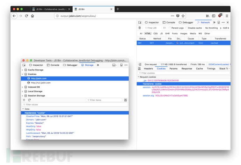Enable Persist Logs checkbox
The height and width of the screenshot is (165, 241).
click(170, 28)
